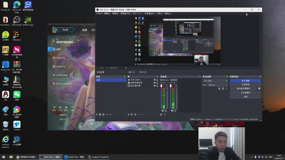Open WeGame desktop icon
Screen dimensions: 285x160
pyautogui.click(x=17, y=36)
